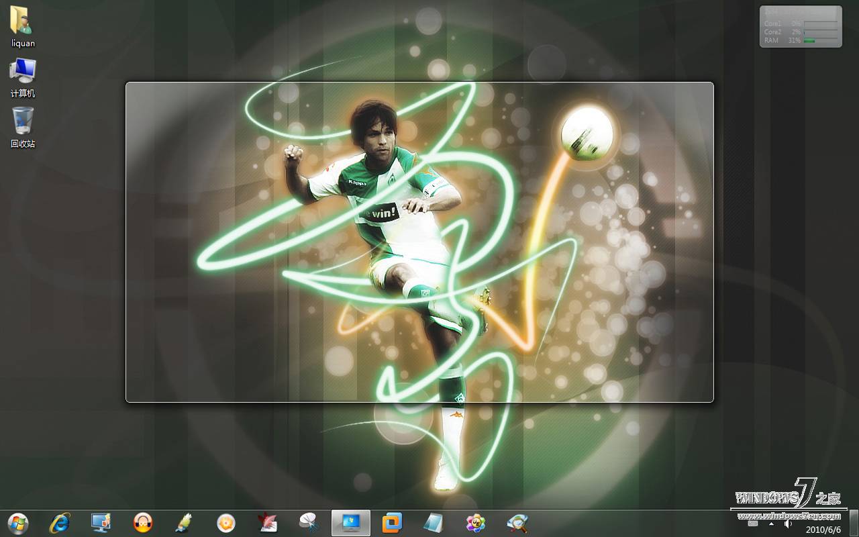859x537 pixels.
Task: Open the orange disc taskbar icon
Action: click(x=226, y=523)
